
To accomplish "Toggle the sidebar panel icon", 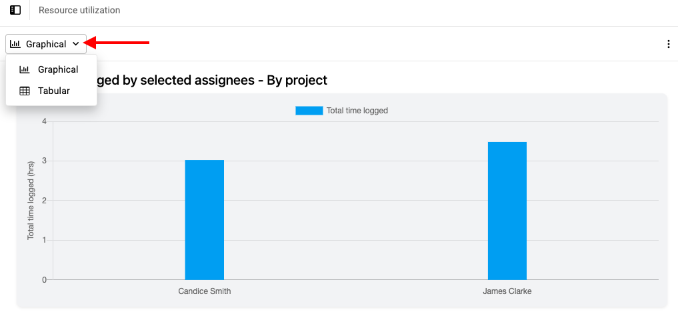I will [x=15, y=10].
